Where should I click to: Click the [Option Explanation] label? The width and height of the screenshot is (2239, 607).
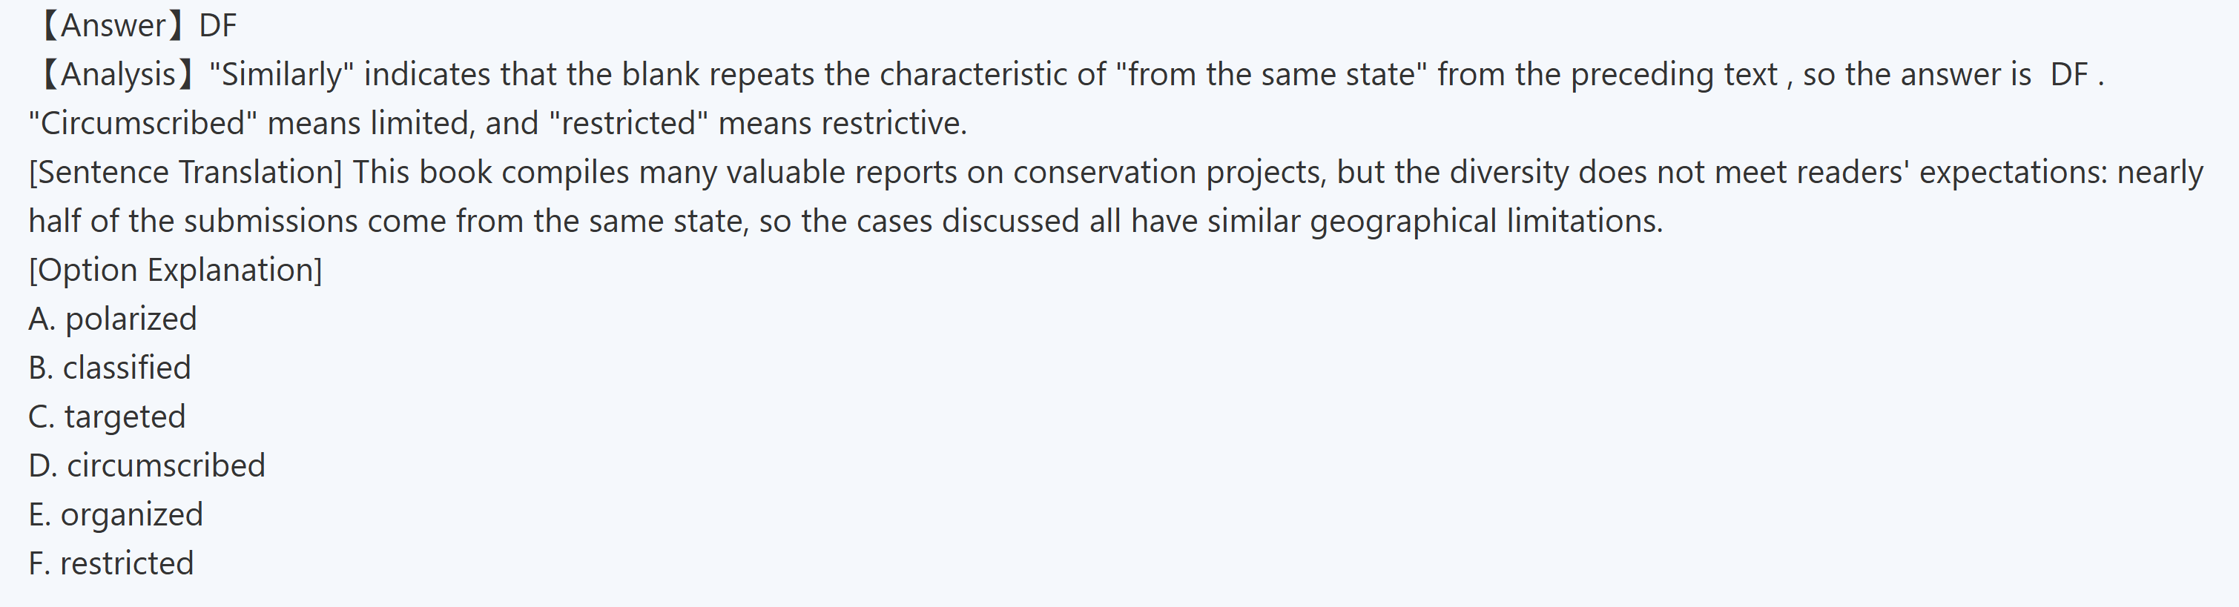coord(176,270)
